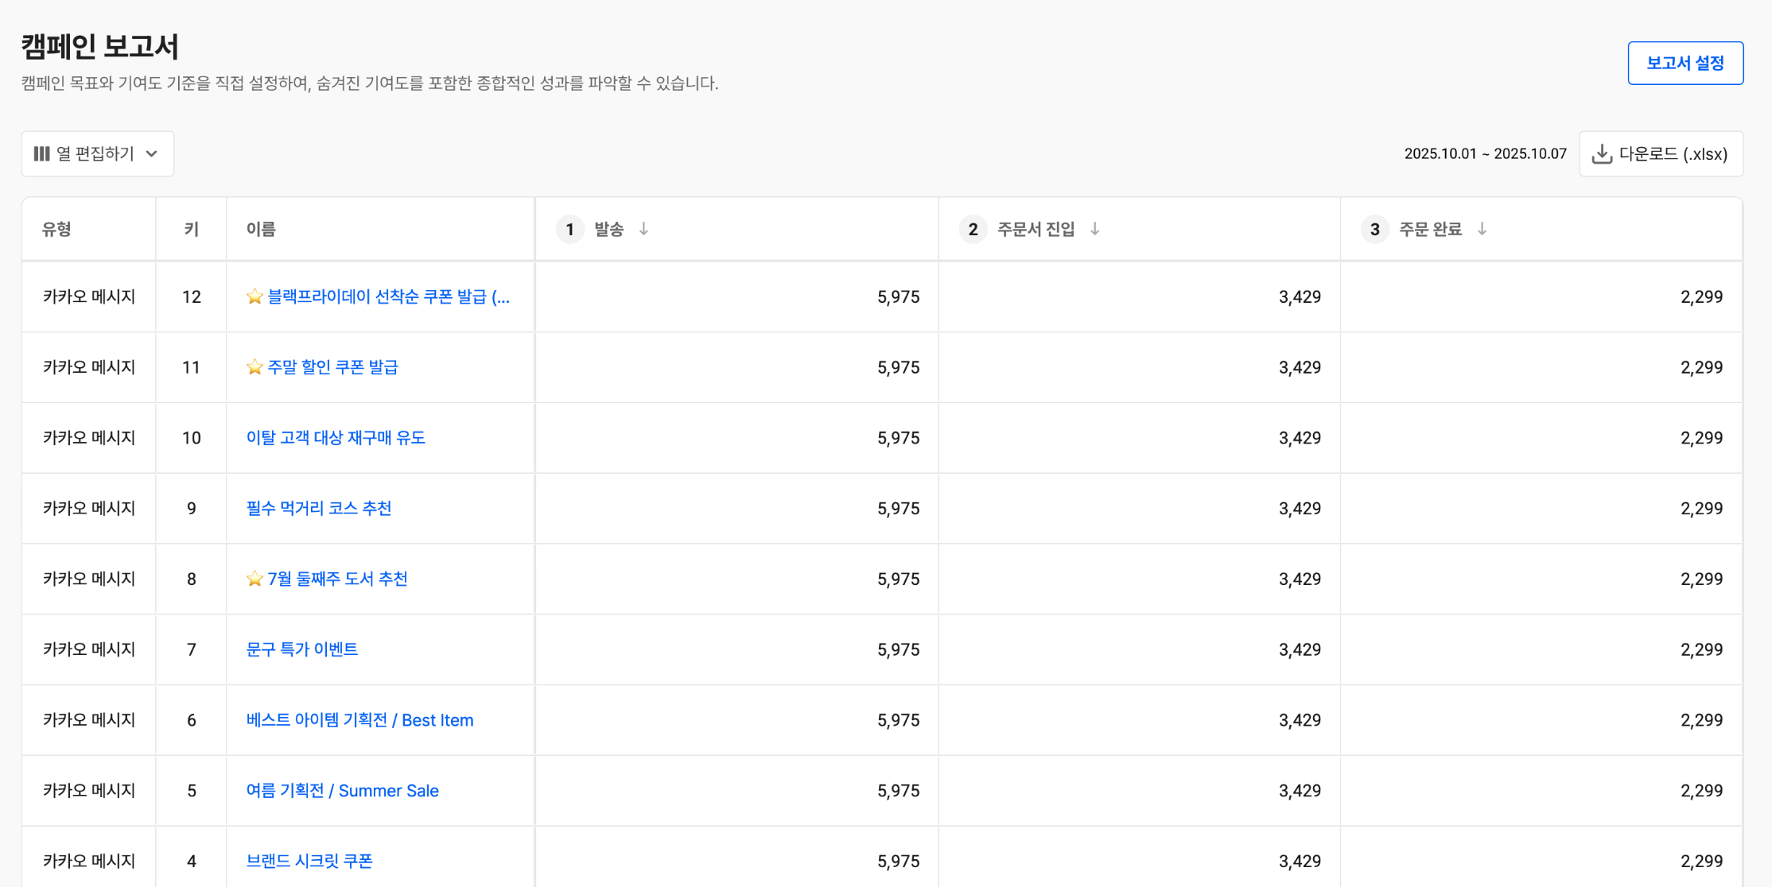Click the star icon on 7월 둘째주 도서 추천
The height and width of the screenshot is (887, 1772).
(x=255, y=579)
